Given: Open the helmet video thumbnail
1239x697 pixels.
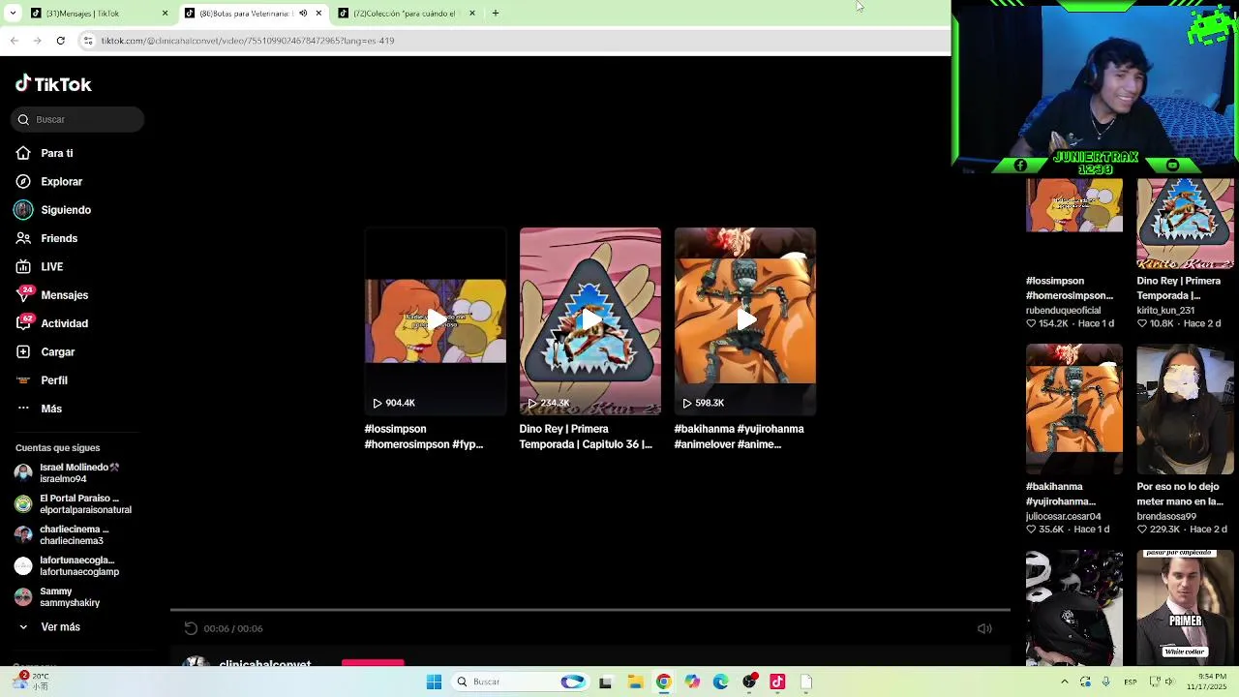Looking at the screenshot, I should coord(1074,607).
